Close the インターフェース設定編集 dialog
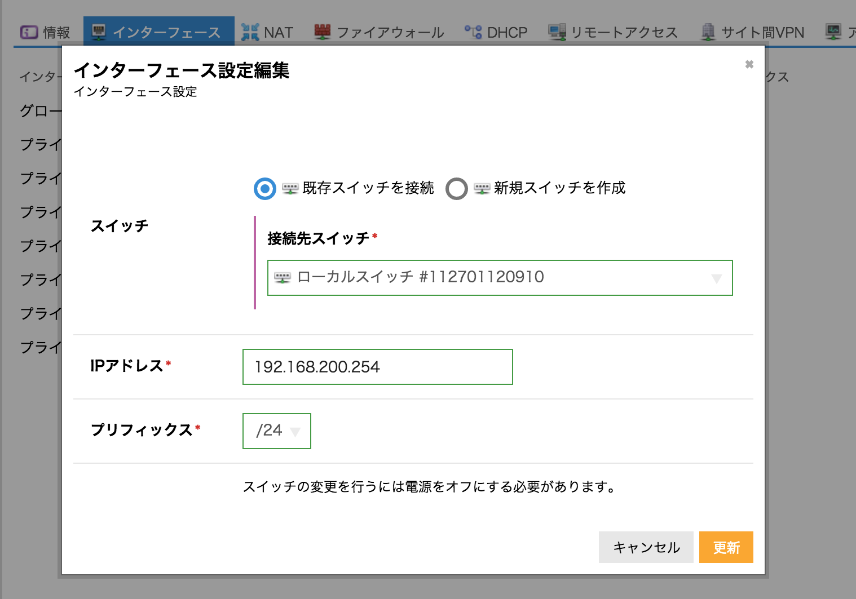The width and height of the screenshot is (856, 599). tap(749, 64)
